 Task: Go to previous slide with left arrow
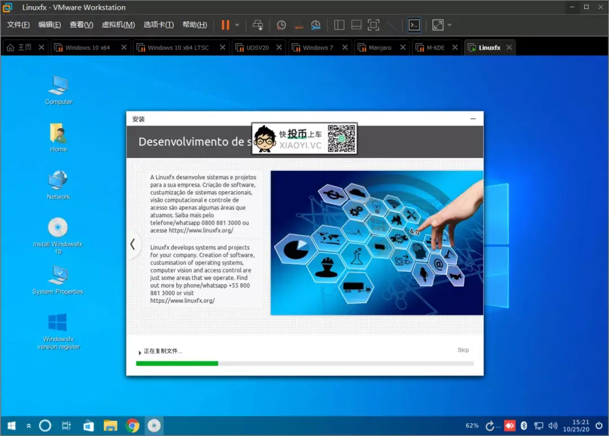pos(133,244)
